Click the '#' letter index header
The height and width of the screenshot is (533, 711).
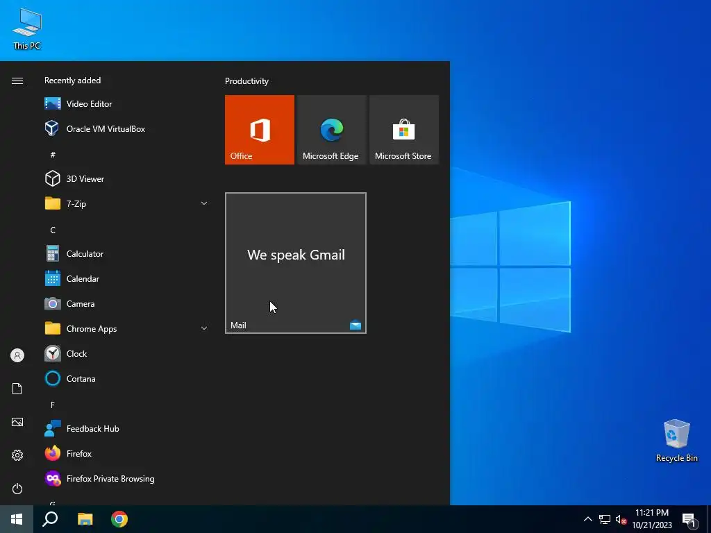(53, 155)
